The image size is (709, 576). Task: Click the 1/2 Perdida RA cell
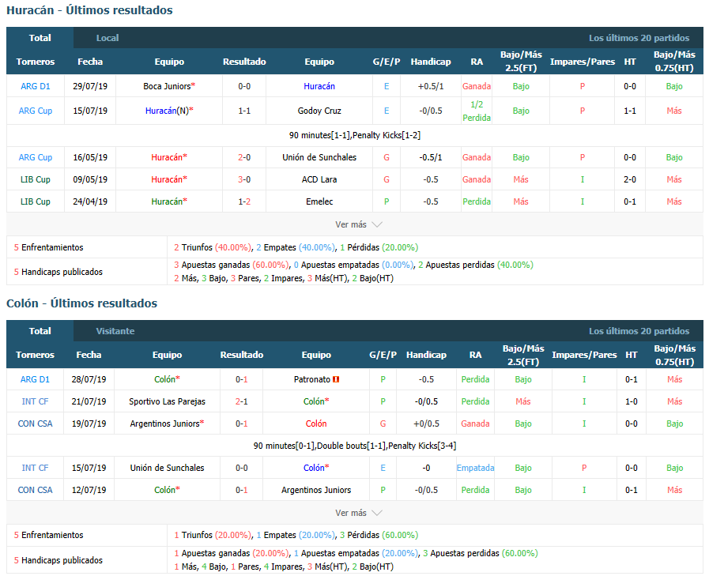pos(477,111)
